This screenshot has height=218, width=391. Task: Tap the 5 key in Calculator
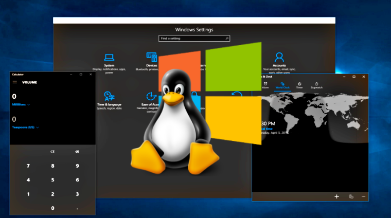(x=52, y=180)
